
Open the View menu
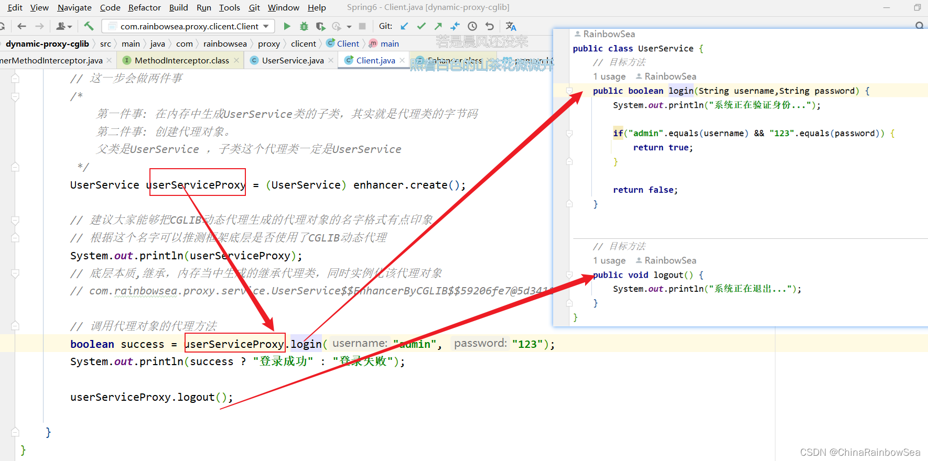pos(39,7)
